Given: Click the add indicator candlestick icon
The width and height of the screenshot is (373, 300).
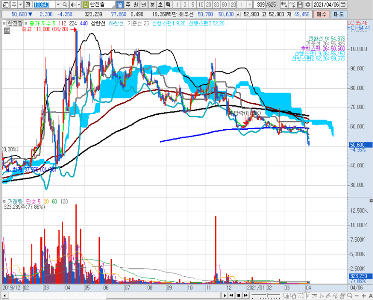Looking at the screenshot, I should [284, 4].
